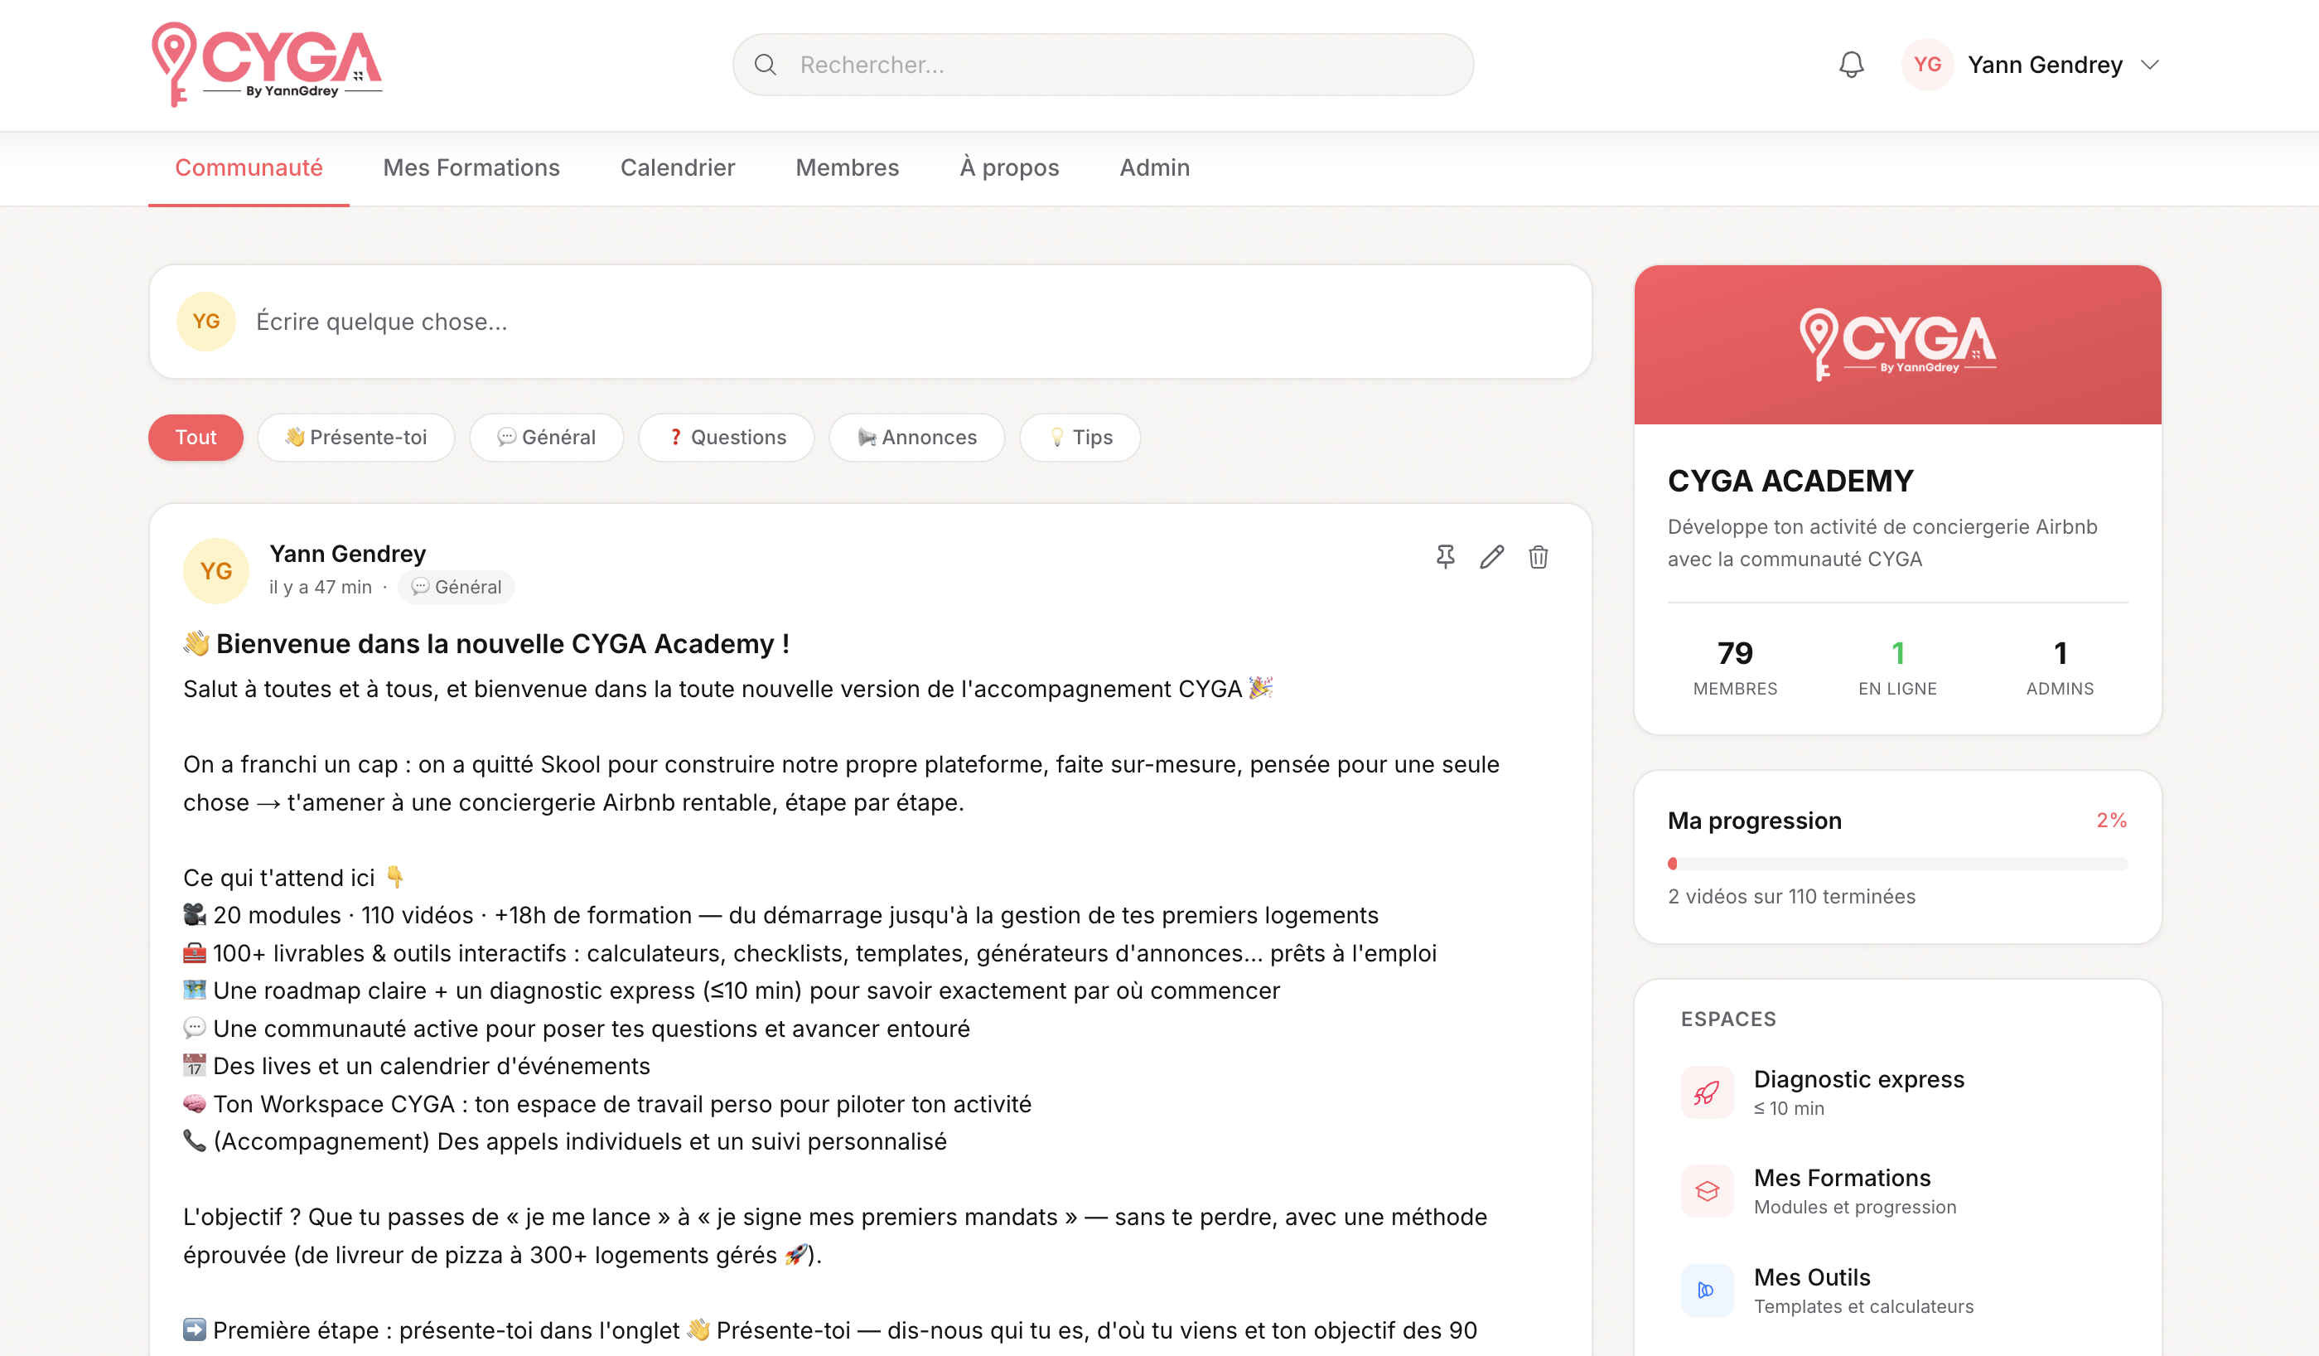The image size is (2319, 1356).
Task: Delete the welcome post with the trash icon
Action: pyautogui.click(x=1539, y=557)
